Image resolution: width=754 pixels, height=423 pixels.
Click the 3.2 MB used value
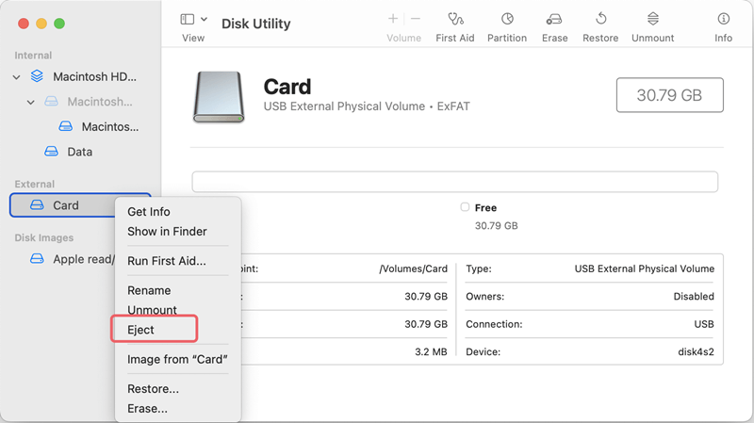(431, 351)
